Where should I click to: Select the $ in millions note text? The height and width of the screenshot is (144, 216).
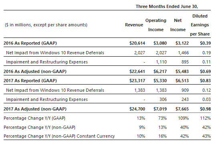coord(46,25)
